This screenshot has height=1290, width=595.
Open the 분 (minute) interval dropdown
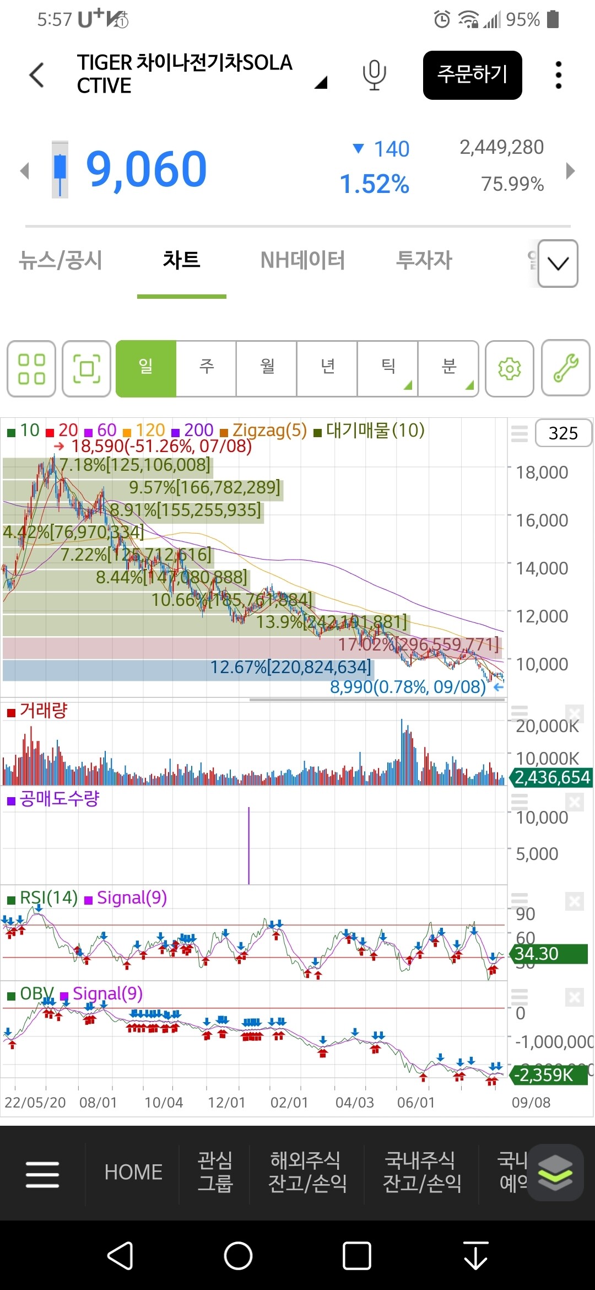[x=448, y=367]
